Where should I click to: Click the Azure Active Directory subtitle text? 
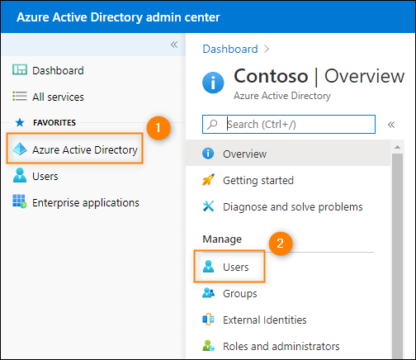(282, 96)
